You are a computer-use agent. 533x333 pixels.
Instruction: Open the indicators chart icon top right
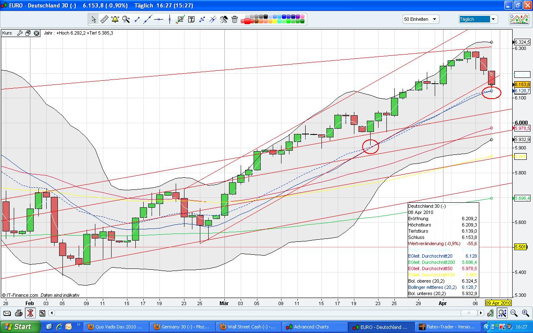[519, 19]
